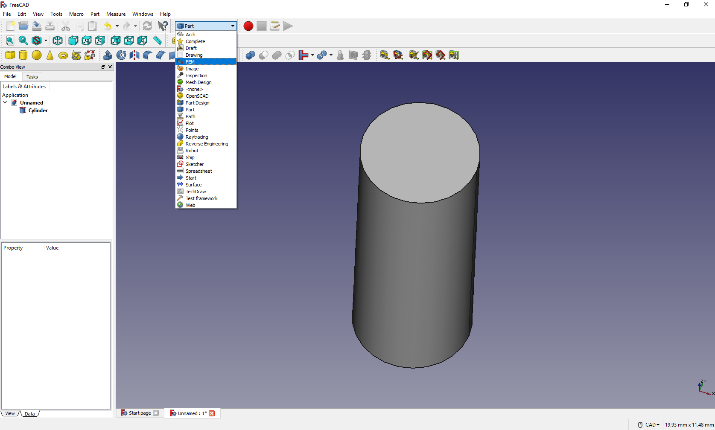Click Fit all contents zoom icon
Viewport: 715px width, 430px height.
click(x=10, y=41)
